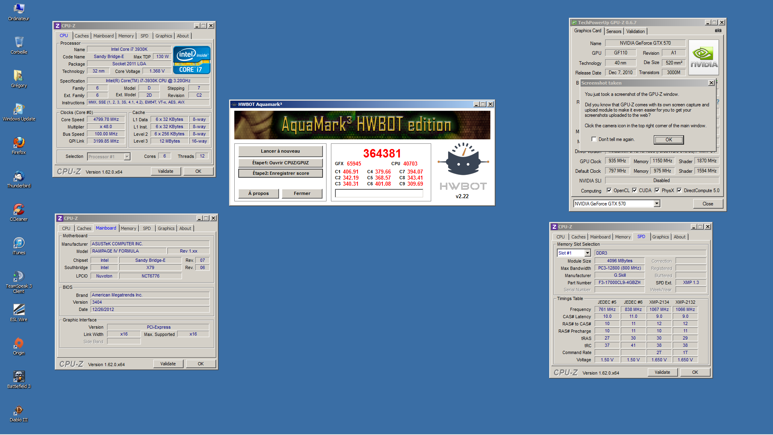Viewport: 773px width, 435px height.
Task: Click the GPU-Z title bar icon
Action: click(x=574, y=23)
